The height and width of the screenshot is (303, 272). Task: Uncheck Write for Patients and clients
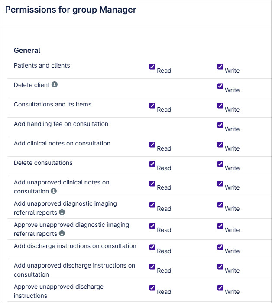click(220, 67)
